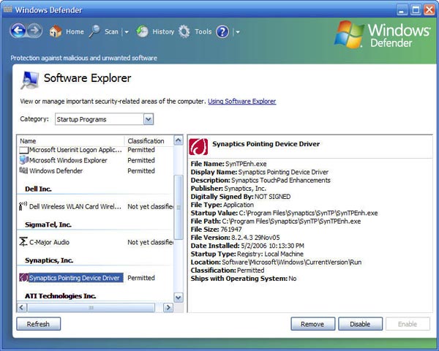
Task: Click the blue Help question mark
Action: click(x=222, y=31)
